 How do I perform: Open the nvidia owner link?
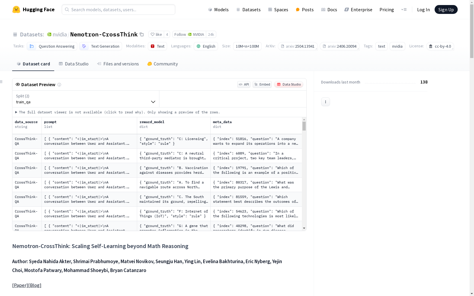60,34
